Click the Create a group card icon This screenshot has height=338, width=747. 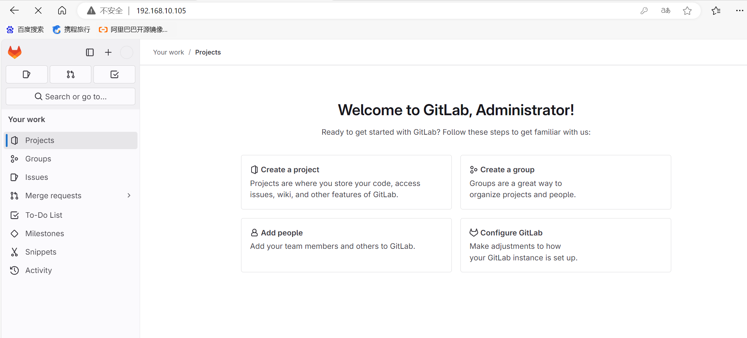pos(473,170)
